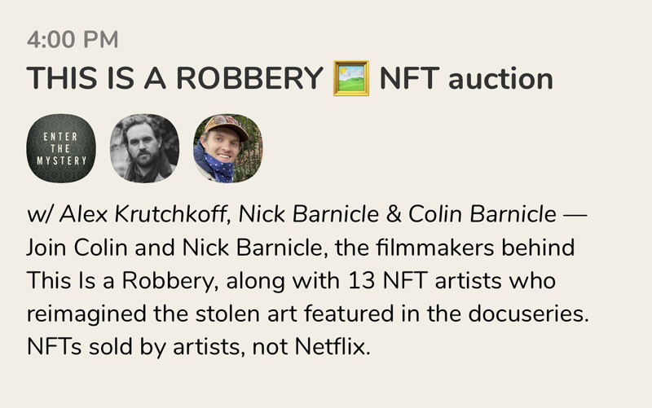
Task: Click the ROBBERY word in the heading
Action: coord(249,78)
